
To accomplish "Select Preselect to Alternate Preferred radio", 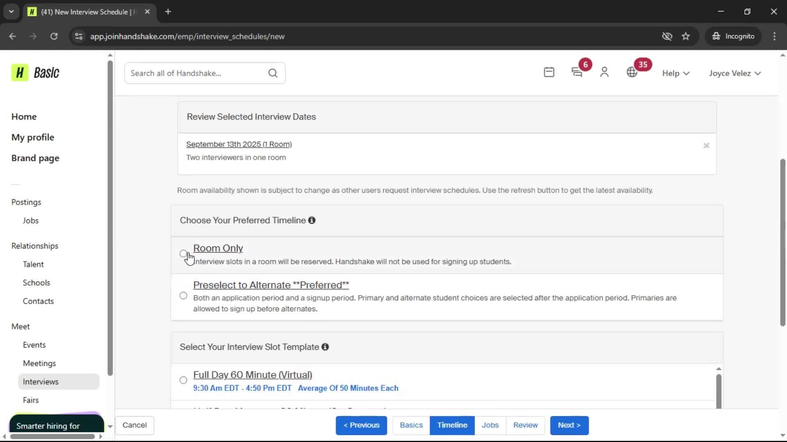I will 183,295.
